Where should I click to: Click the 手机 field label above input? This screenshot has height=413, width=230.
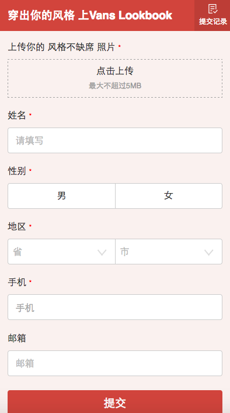[x=17, y=282]
